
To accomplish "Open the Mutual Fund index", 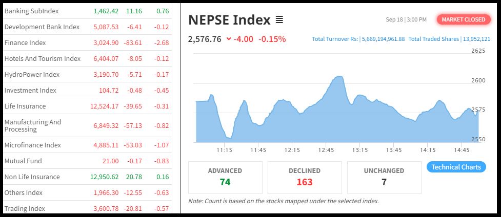I will click(x=23, y=161).
